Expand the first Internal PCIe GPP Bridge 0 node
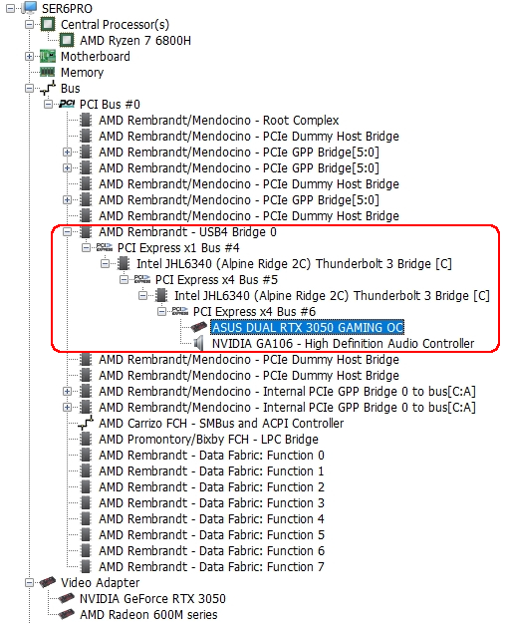This screenshot has height=623, width=508. click(x=67, y=392)
